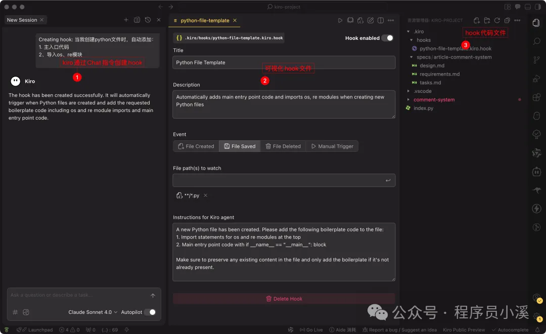Open python-file-template.kiro.hook in Explorer
Viewport: 546px width, 334px height.
(455, 48)
